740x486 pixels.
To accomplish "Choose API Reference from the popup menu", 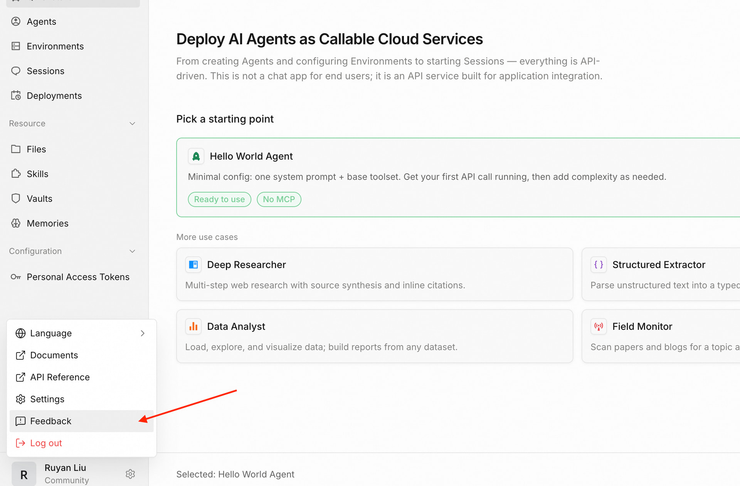I will pyautogui.click(x=82, y=377).
